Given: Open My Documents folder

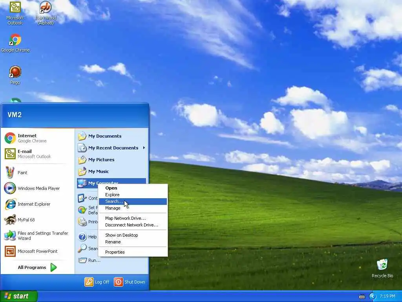Looking at the screenshot, I should pyautogui.click(x=111, y=136).
